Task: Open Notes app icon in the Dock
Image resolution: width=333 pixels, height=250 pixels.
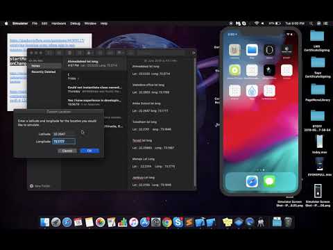Action: tap(89, 222)
